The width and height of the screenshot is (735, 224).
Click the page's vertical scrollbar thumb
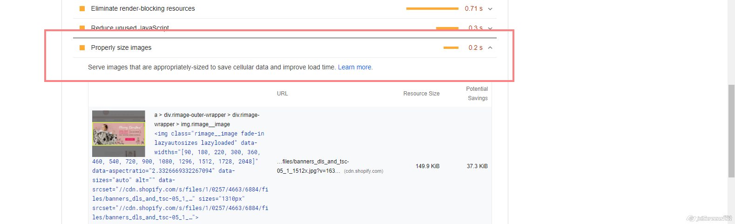pos(731,130)
